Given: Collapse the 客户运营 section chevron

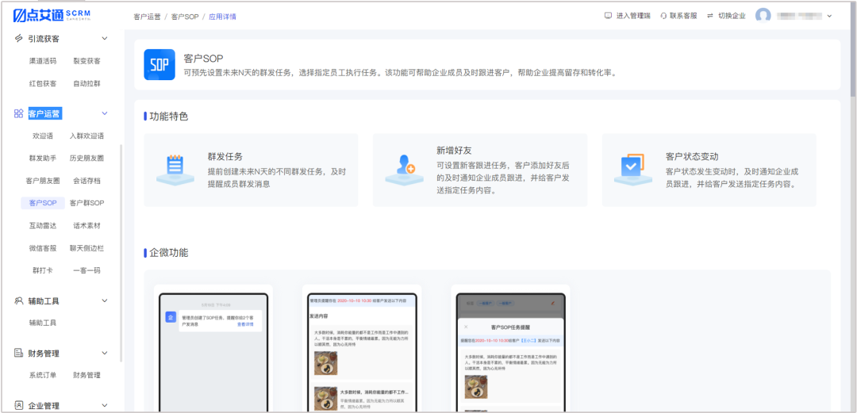Looking at the screenshot, I should tap(105, 113).
